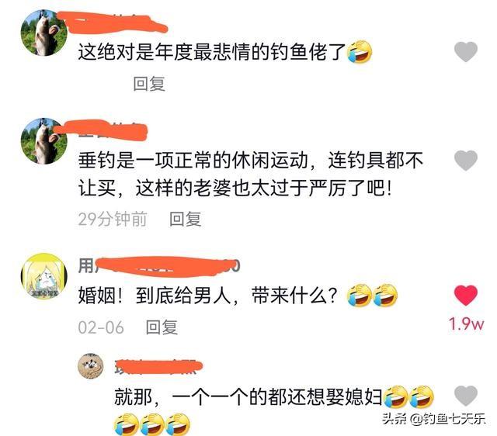
Task: Select the reply text 一个一个的都还想娶媳妇
Action: click(277, 396)
